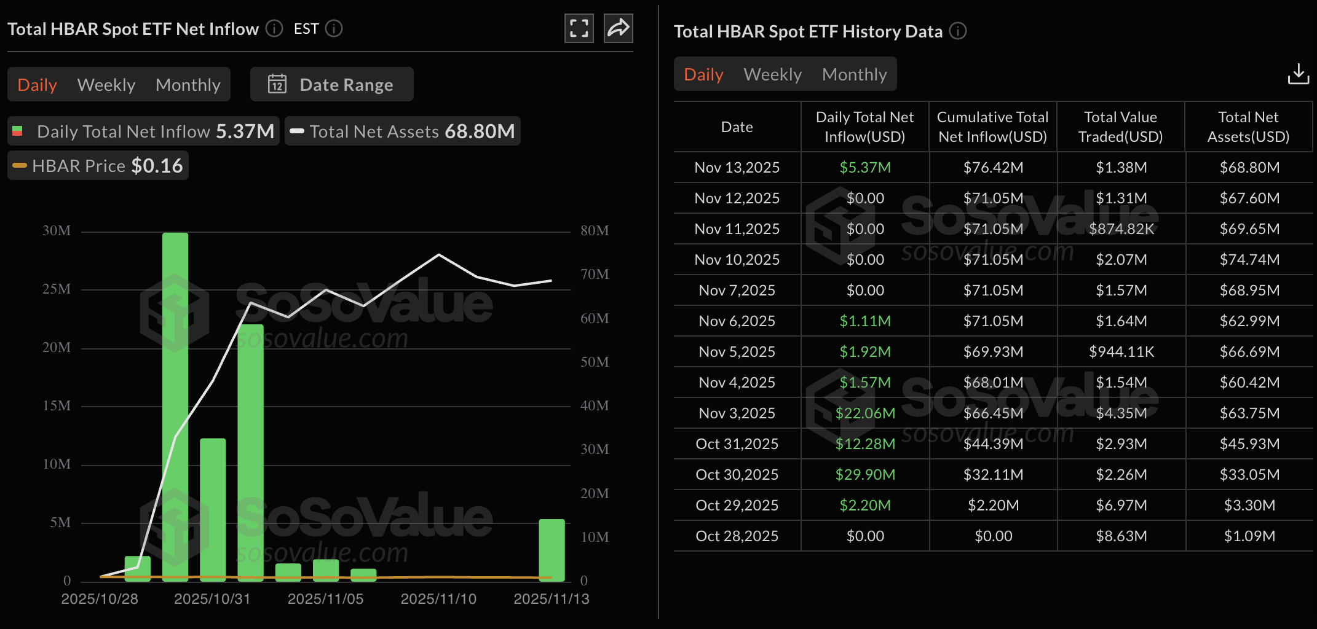Click the calendar icon inside Date Range

(278, 85)
